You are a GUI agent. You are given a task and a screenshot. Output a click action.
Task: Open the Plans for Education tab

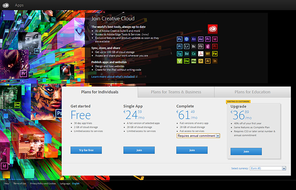(252, 92)
